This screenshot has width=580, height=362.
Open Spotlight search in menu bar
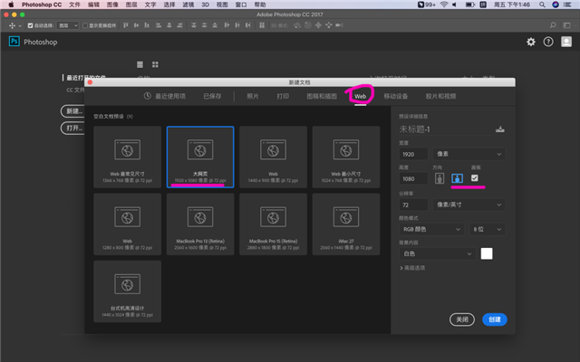click(542, 5)
